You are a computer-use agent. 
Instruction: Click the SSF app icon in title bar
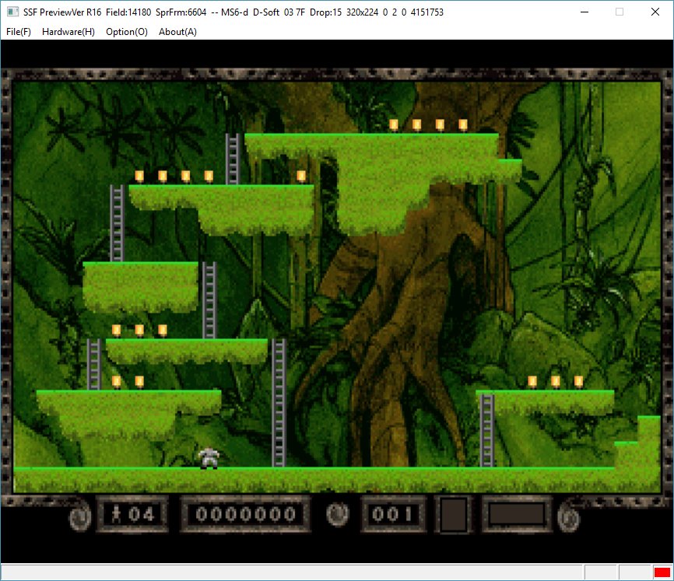pos(12,12)
